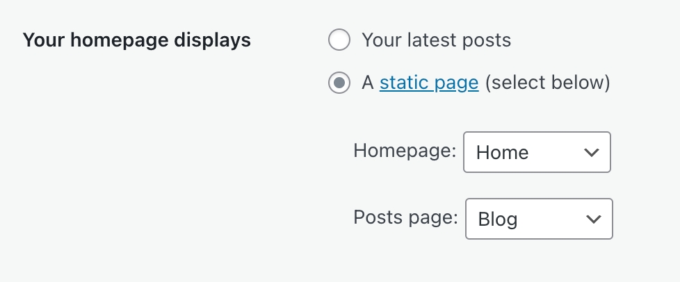680x282 pixels.
Task: Open the Homepage dropdown showing "Home"
Action: coord(536,152)
